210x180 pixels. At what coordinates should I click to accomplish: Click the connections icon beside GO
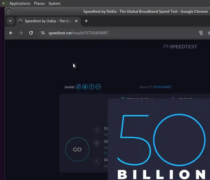(97, 130)
